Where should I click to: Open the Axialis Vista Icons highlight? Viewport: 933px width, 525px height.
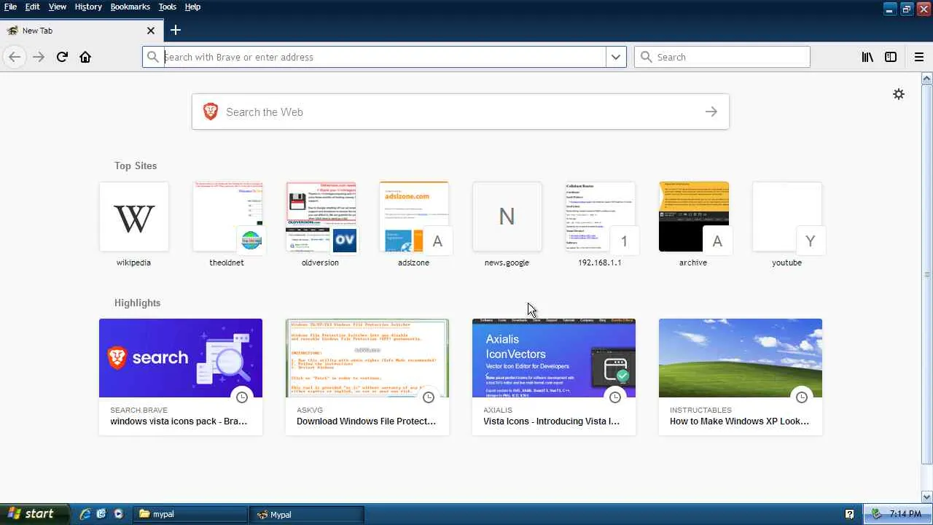554,377
